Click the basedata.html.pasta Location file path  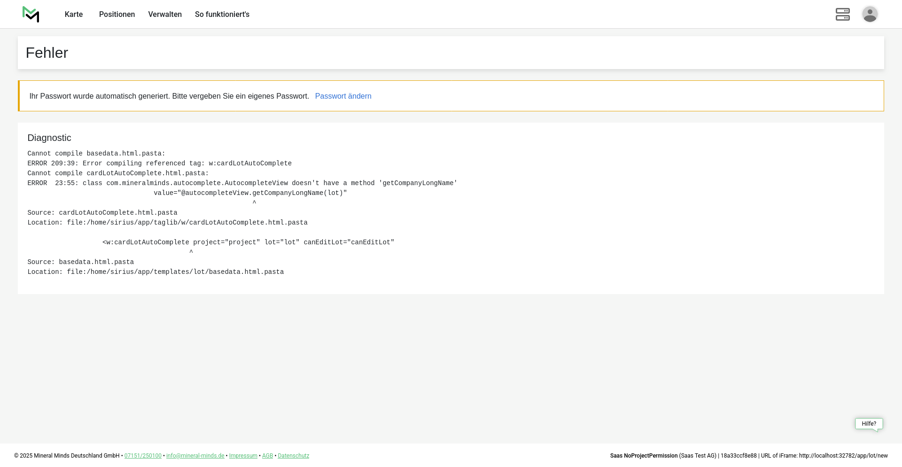coord(175,272)
